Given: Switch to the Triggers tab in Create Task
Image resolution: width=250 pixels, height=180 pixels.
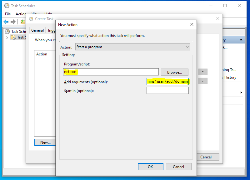Looking at the screenshot, I should point(51,30).
